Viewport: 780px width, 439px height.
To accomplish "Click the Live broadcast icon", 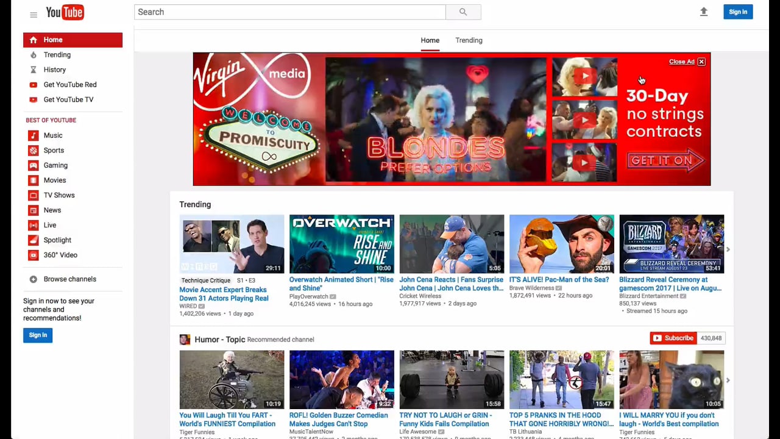I will [34, 225].
